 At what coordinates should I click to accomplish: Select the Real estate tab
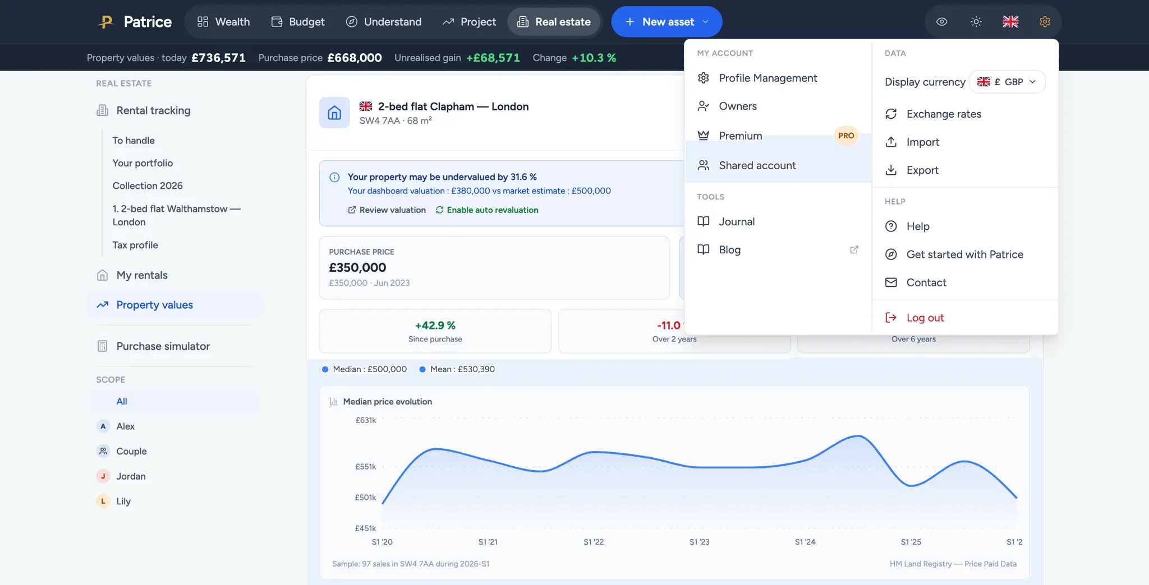pos(554,22)
